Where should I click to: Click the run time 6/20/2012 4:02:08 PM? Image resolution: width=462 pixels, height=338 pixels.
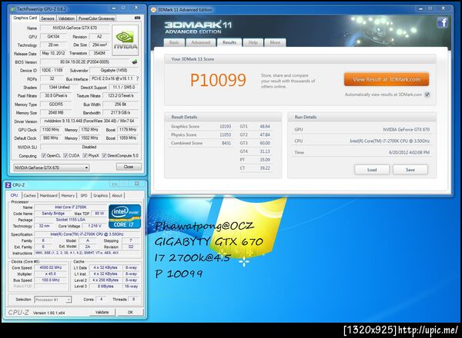(409, 152)
